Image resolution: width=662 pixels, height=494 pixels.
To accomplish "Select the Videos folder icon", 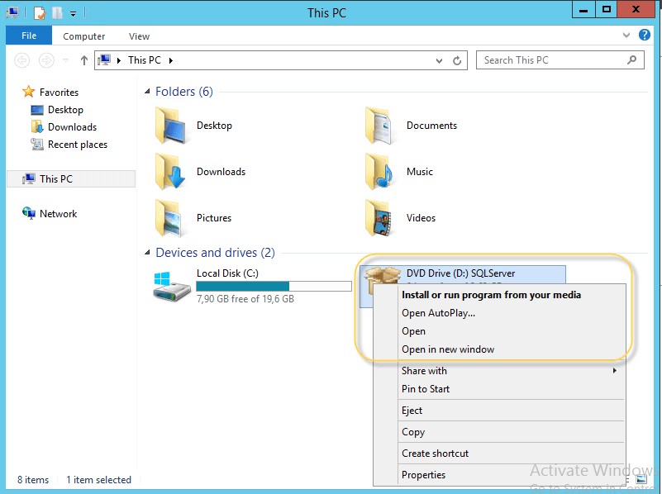I will coord(380,218).
